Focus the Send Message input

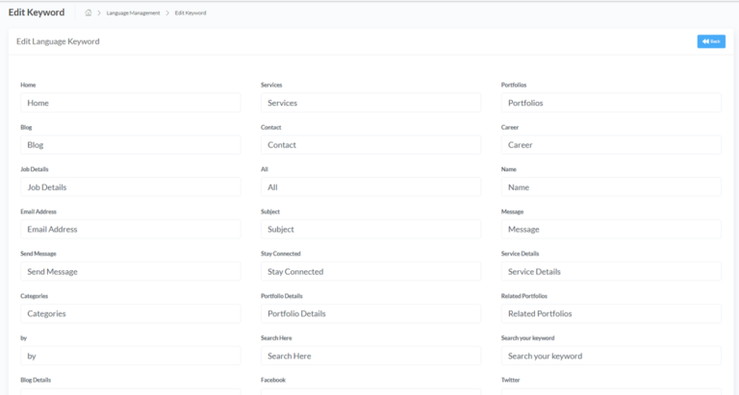[x=131, y=272]
